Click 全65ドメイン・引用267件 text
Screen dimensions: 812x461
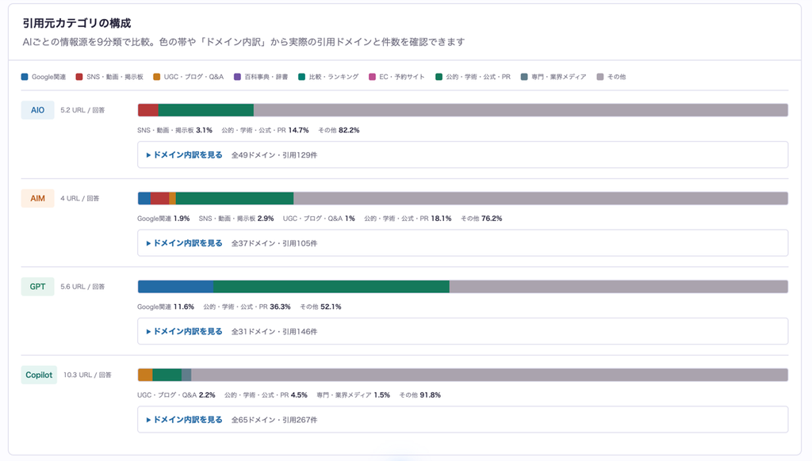pyautogui.click(x=274, y=420)
